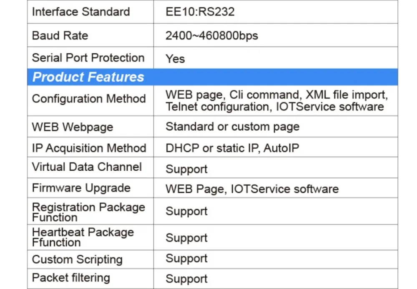Click the Registration Package Function label
This screenshot has height=289, width=417.
[x=88, y=212]
